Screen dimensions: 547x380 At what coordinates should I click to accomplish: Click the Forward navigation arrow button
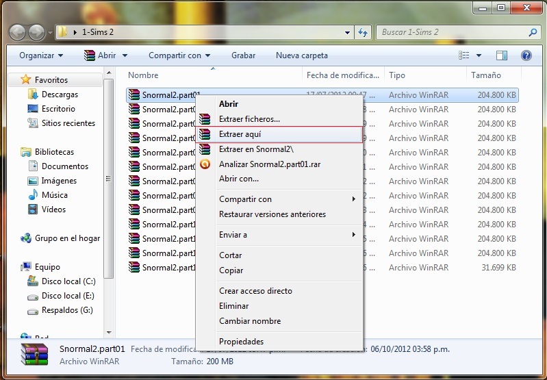[37, 32]
